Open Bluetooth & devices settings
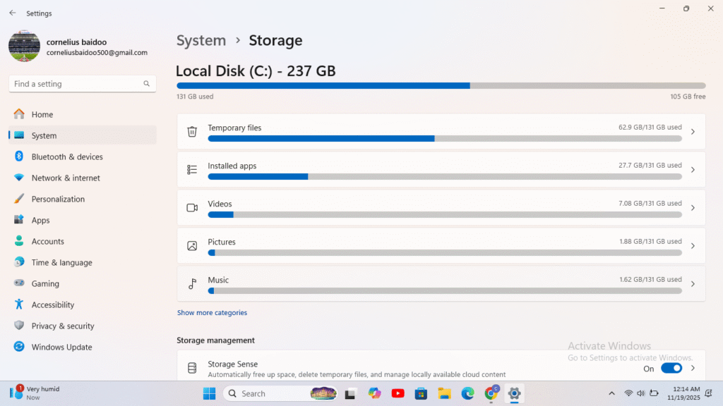The width and height of the screenshot is (723, 406). point(67,156)
